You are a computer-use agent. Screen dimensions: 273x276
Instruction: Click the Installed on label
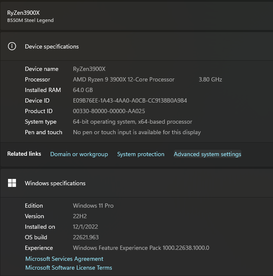point(40,227)
